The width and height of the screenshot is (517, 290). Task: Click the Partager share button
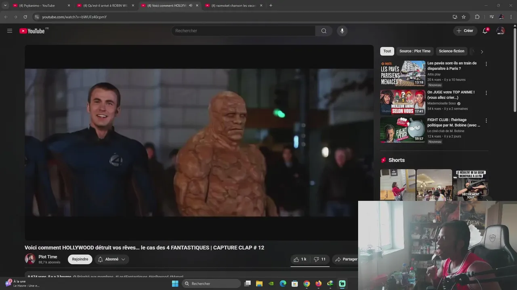(x=346, y=259)
